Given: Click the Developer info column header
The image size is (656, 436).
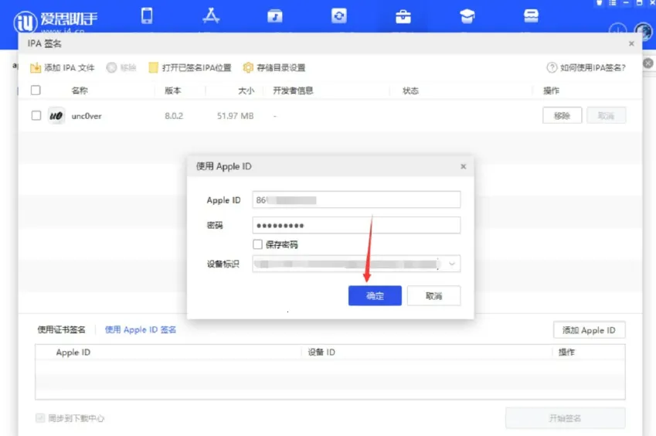Looking at the screenshot, I should (x=293, y=90).
